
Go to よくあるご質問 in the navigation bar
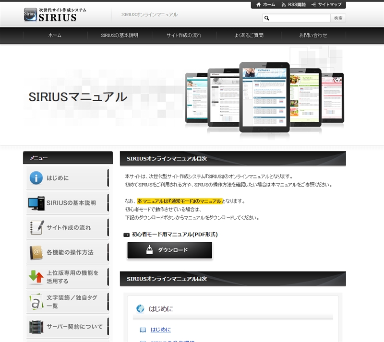pyautogui.click(x=249, y=35)
